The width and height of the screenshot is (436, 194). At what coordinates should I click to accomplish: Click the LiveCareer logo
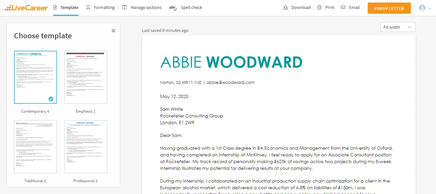click(x=26, y=7)
